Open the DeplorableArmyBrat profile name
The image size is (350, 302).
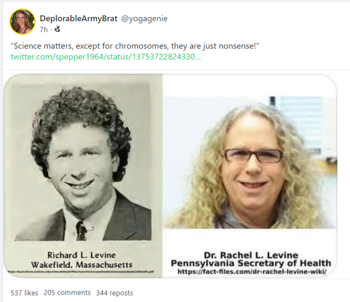(78, 18)
